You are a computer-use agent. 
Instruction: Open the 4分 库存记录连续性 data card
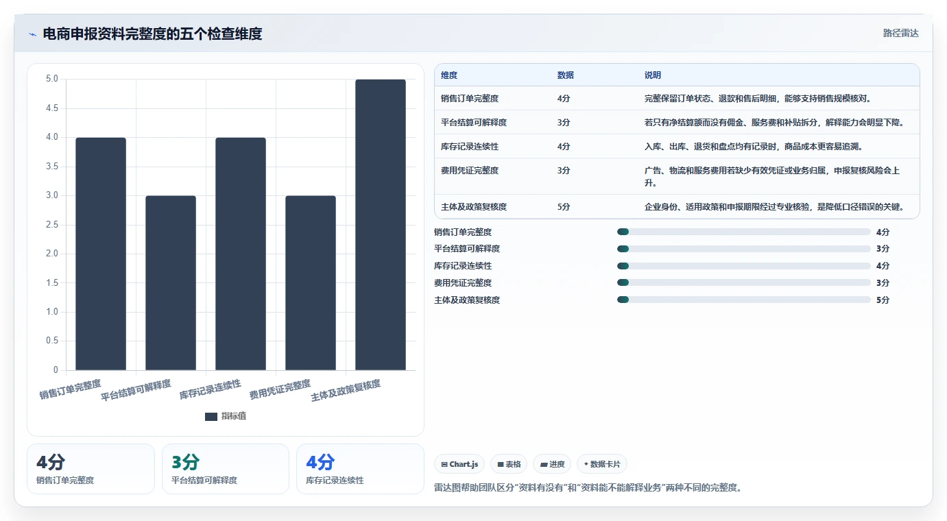tap(360, 469)
